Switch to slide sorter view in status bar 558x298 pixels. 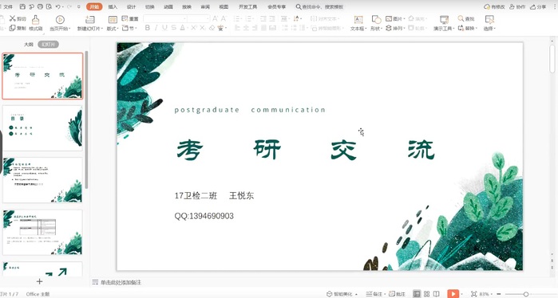click(x=426, y=294)
